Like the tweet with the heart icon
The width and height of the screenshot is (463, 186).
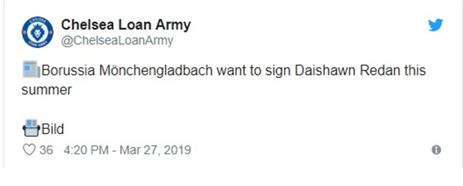tap(29, 150)
